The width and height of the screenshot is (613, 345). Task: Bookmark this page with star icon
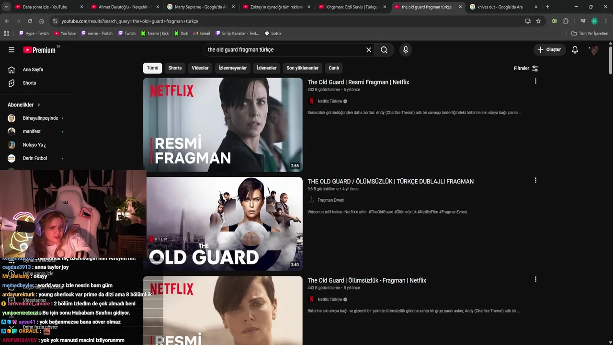(x=538, y=21)
